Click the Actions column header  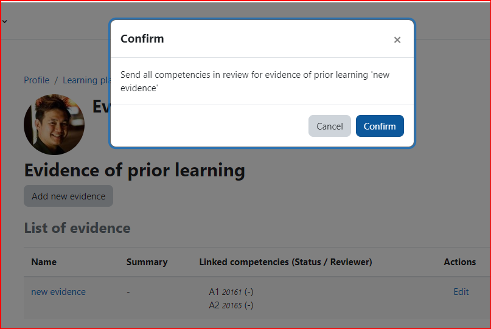pyautogui.click(x=460, y=262)
